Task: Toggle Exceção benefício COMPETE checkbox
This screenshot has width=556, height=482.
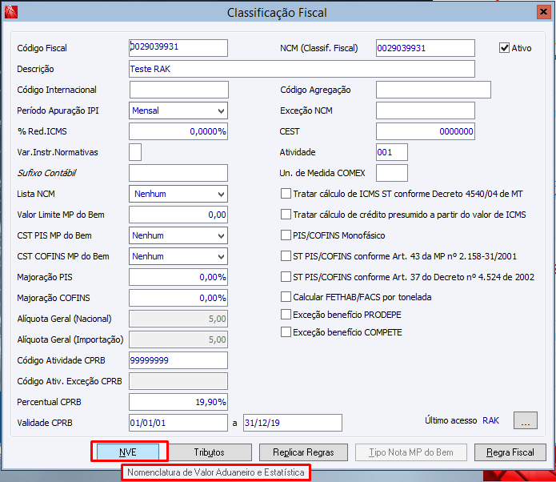Action: tap(286, 332)
